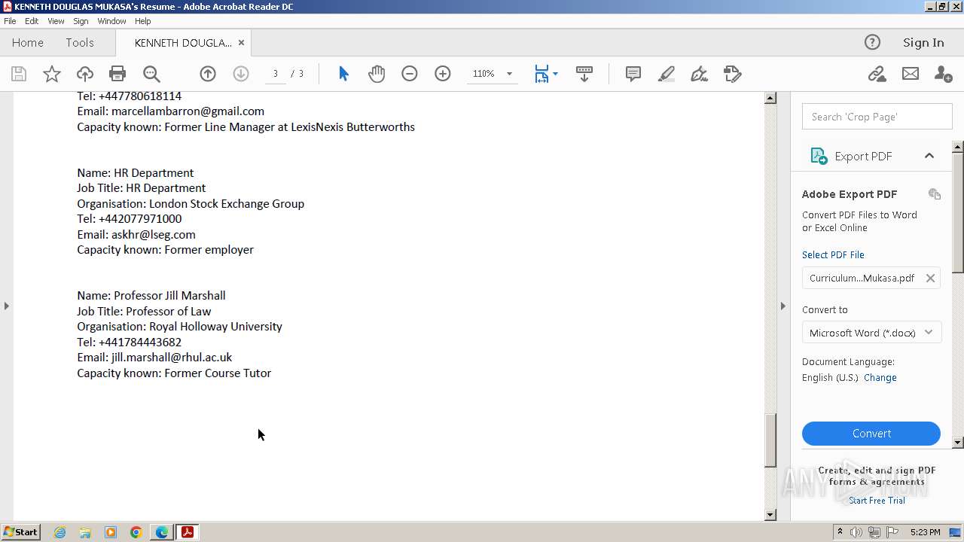Screen dimensions: 964x542
Task: Expand the left navigation pane arrow
Action: coord(7,306)
